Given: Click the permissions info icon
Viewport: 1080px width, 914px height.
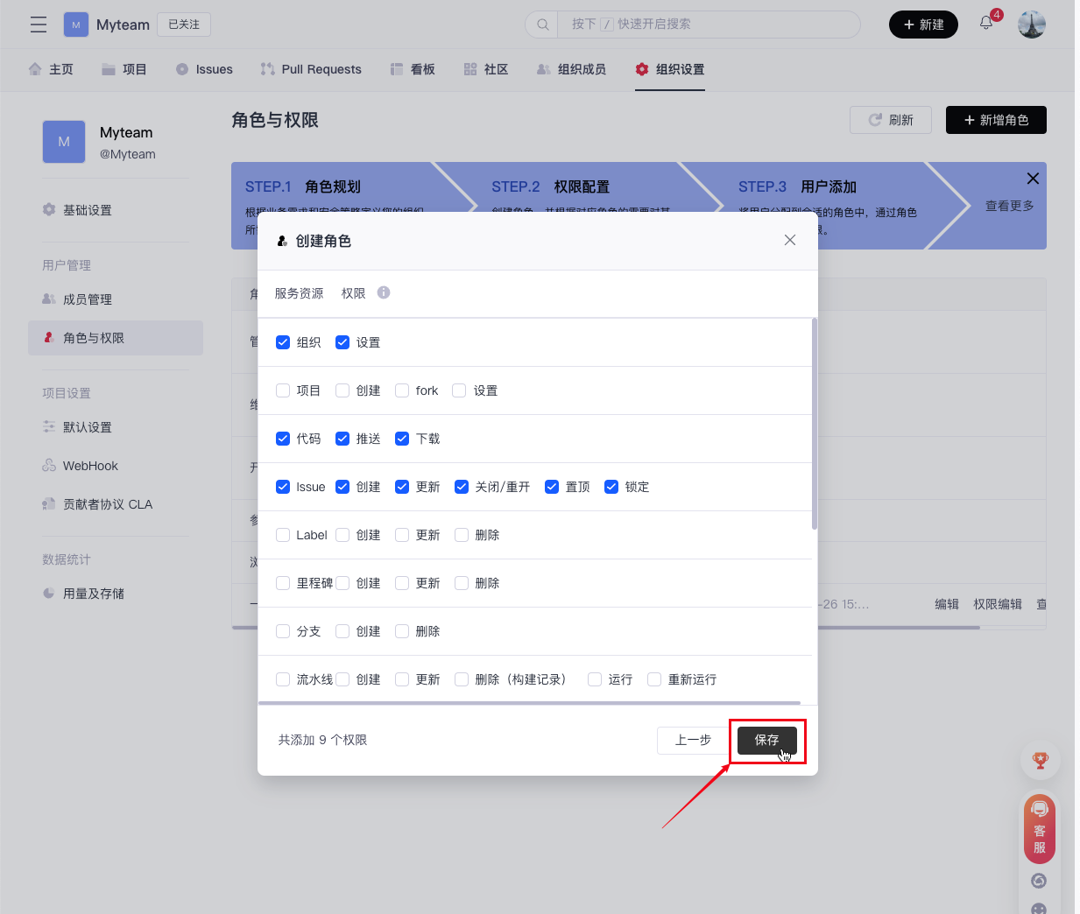Looking at the screenshot, I should [384, 292].
